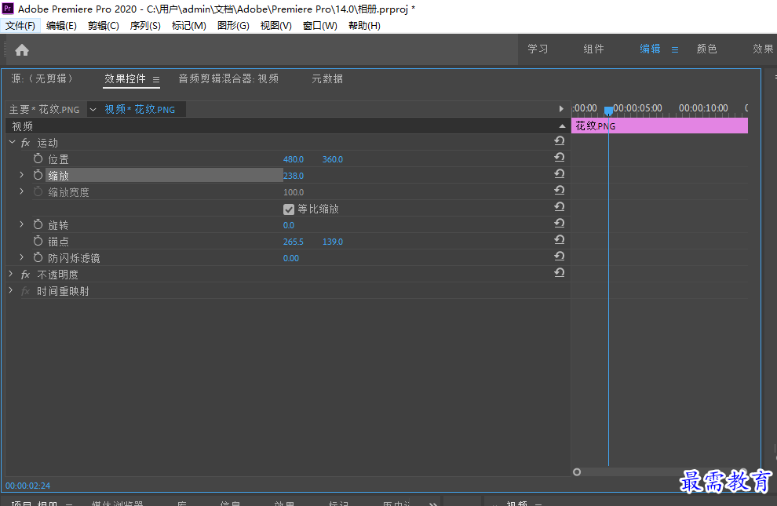The width and height of the screenshot is (777, 506).
Task: Toggle animation stopwatch for 缩放
Action: pos(38,175)
